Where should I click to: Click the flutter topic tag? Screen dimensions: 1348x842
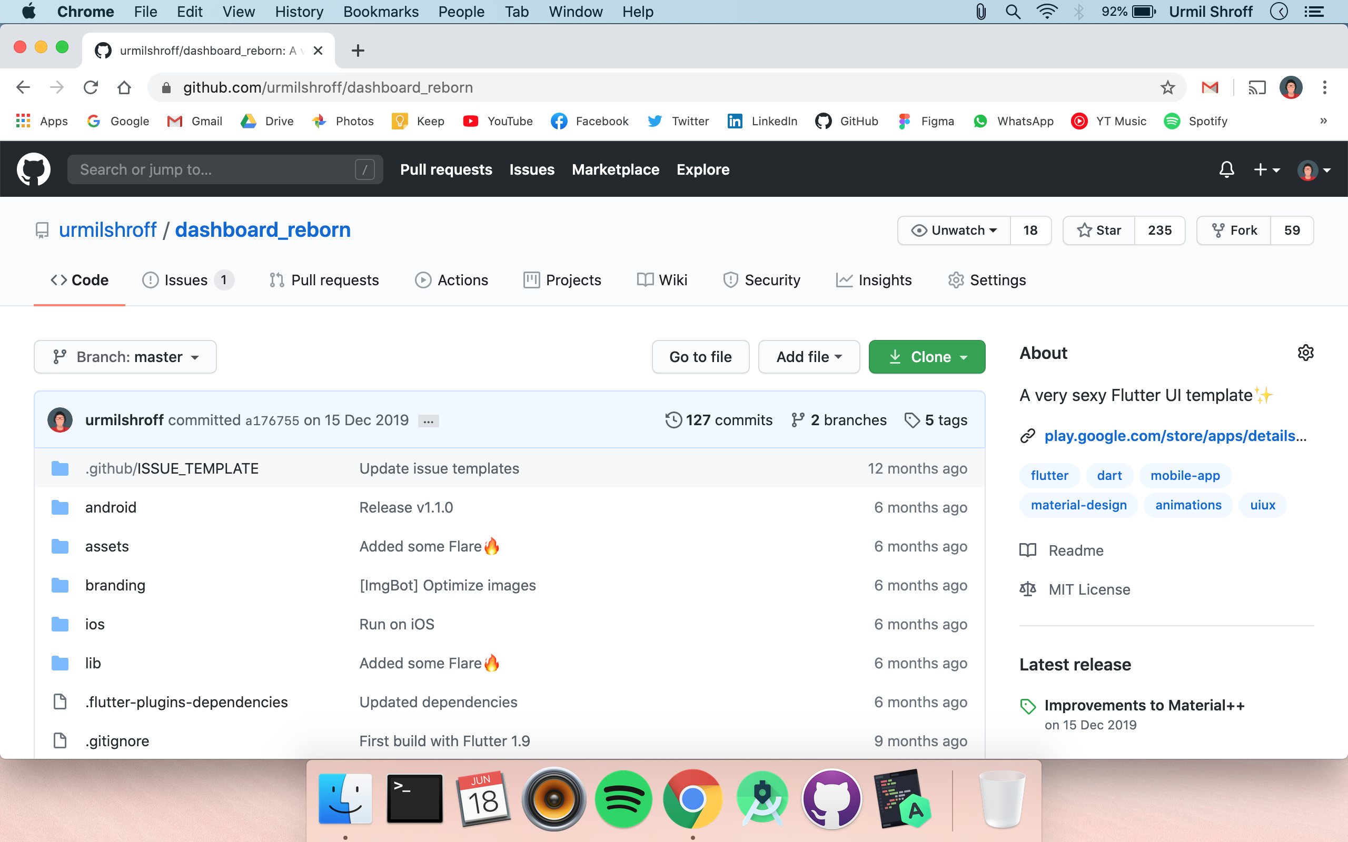[1049, 475]
